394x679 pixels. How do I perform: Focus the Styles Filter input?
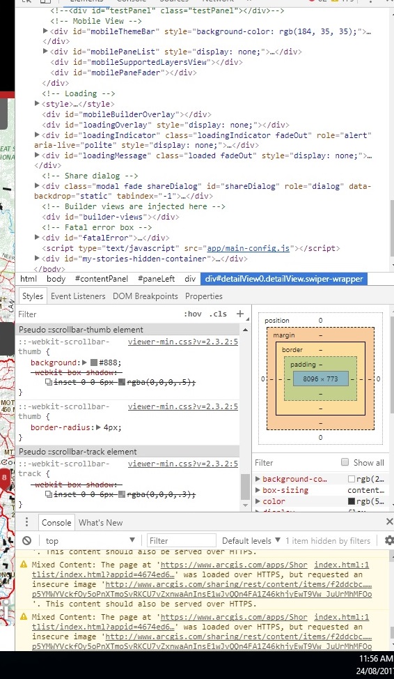coord(97,314)
